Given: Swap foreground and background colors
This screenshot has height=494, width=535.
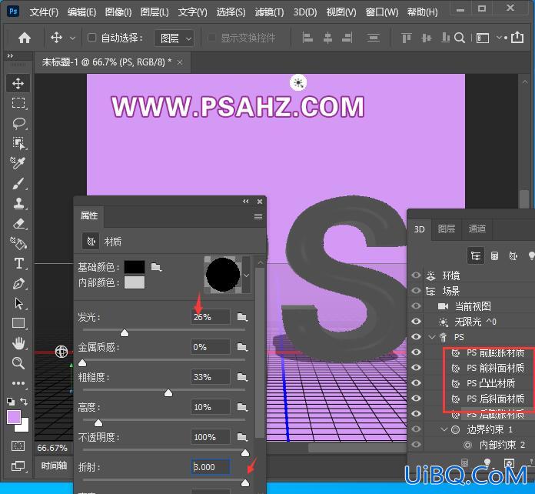Looking at the screenshot, I should point(24,401).
